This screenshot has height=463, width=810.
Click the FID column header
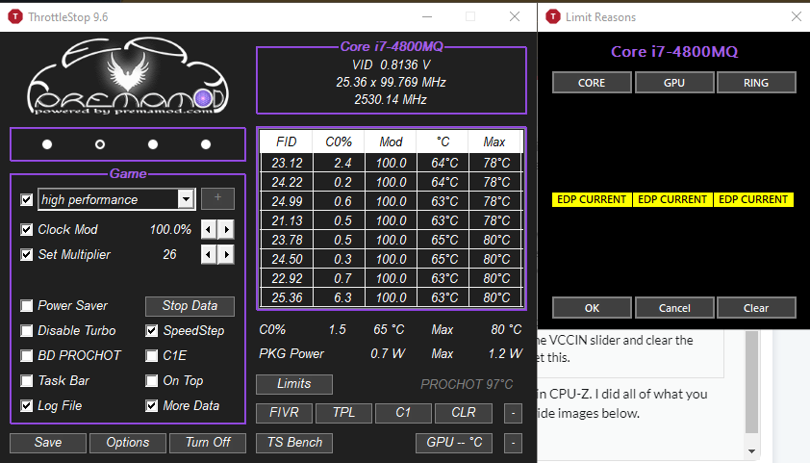tap(286, 142)
